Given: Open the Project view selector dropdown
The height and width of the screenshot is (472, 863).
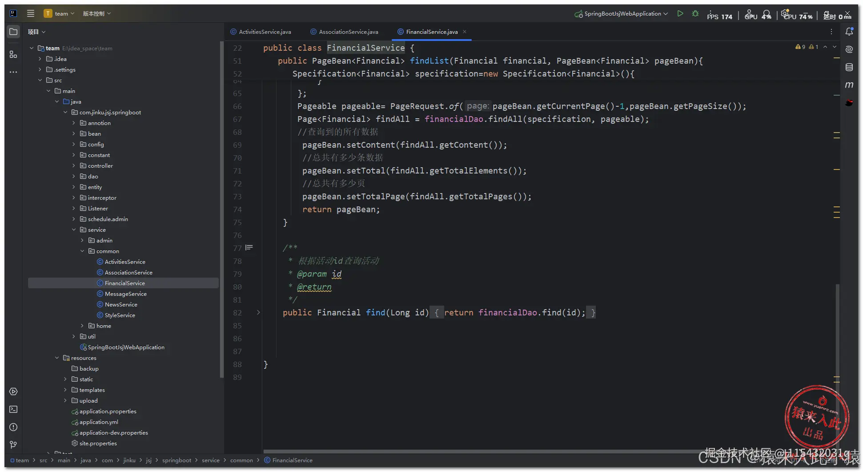Looking at the screenshot, I should [37, 32].
